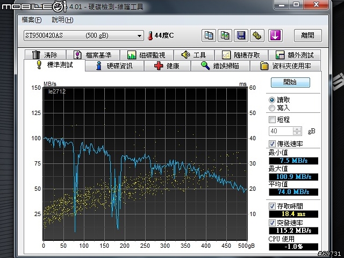Switch to the 清除 tab
The height and width of the screenshot is (258, 344).
click(x=45, y=55)
